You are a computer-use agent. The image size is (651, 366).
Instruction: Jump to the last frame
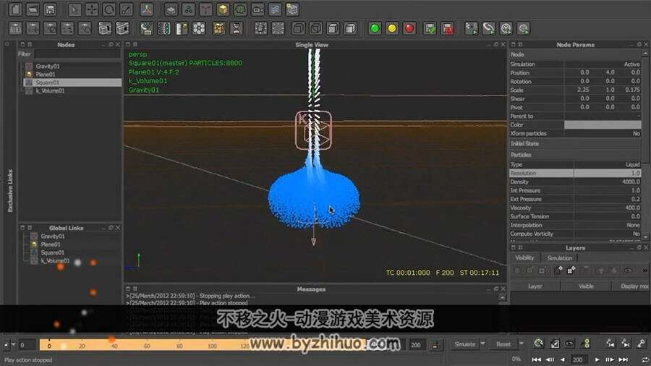[x=624, y=359]
